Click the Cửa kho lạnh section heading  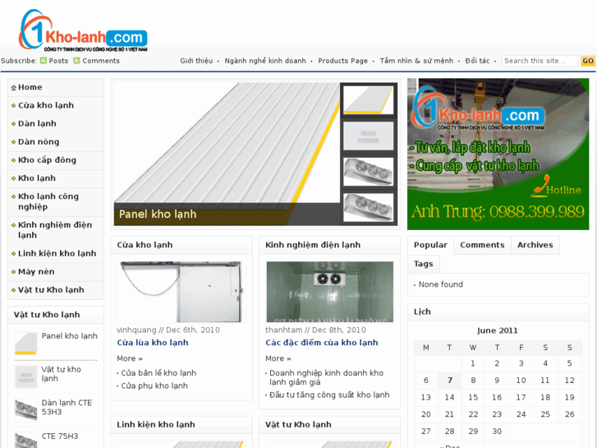(145, 245)
